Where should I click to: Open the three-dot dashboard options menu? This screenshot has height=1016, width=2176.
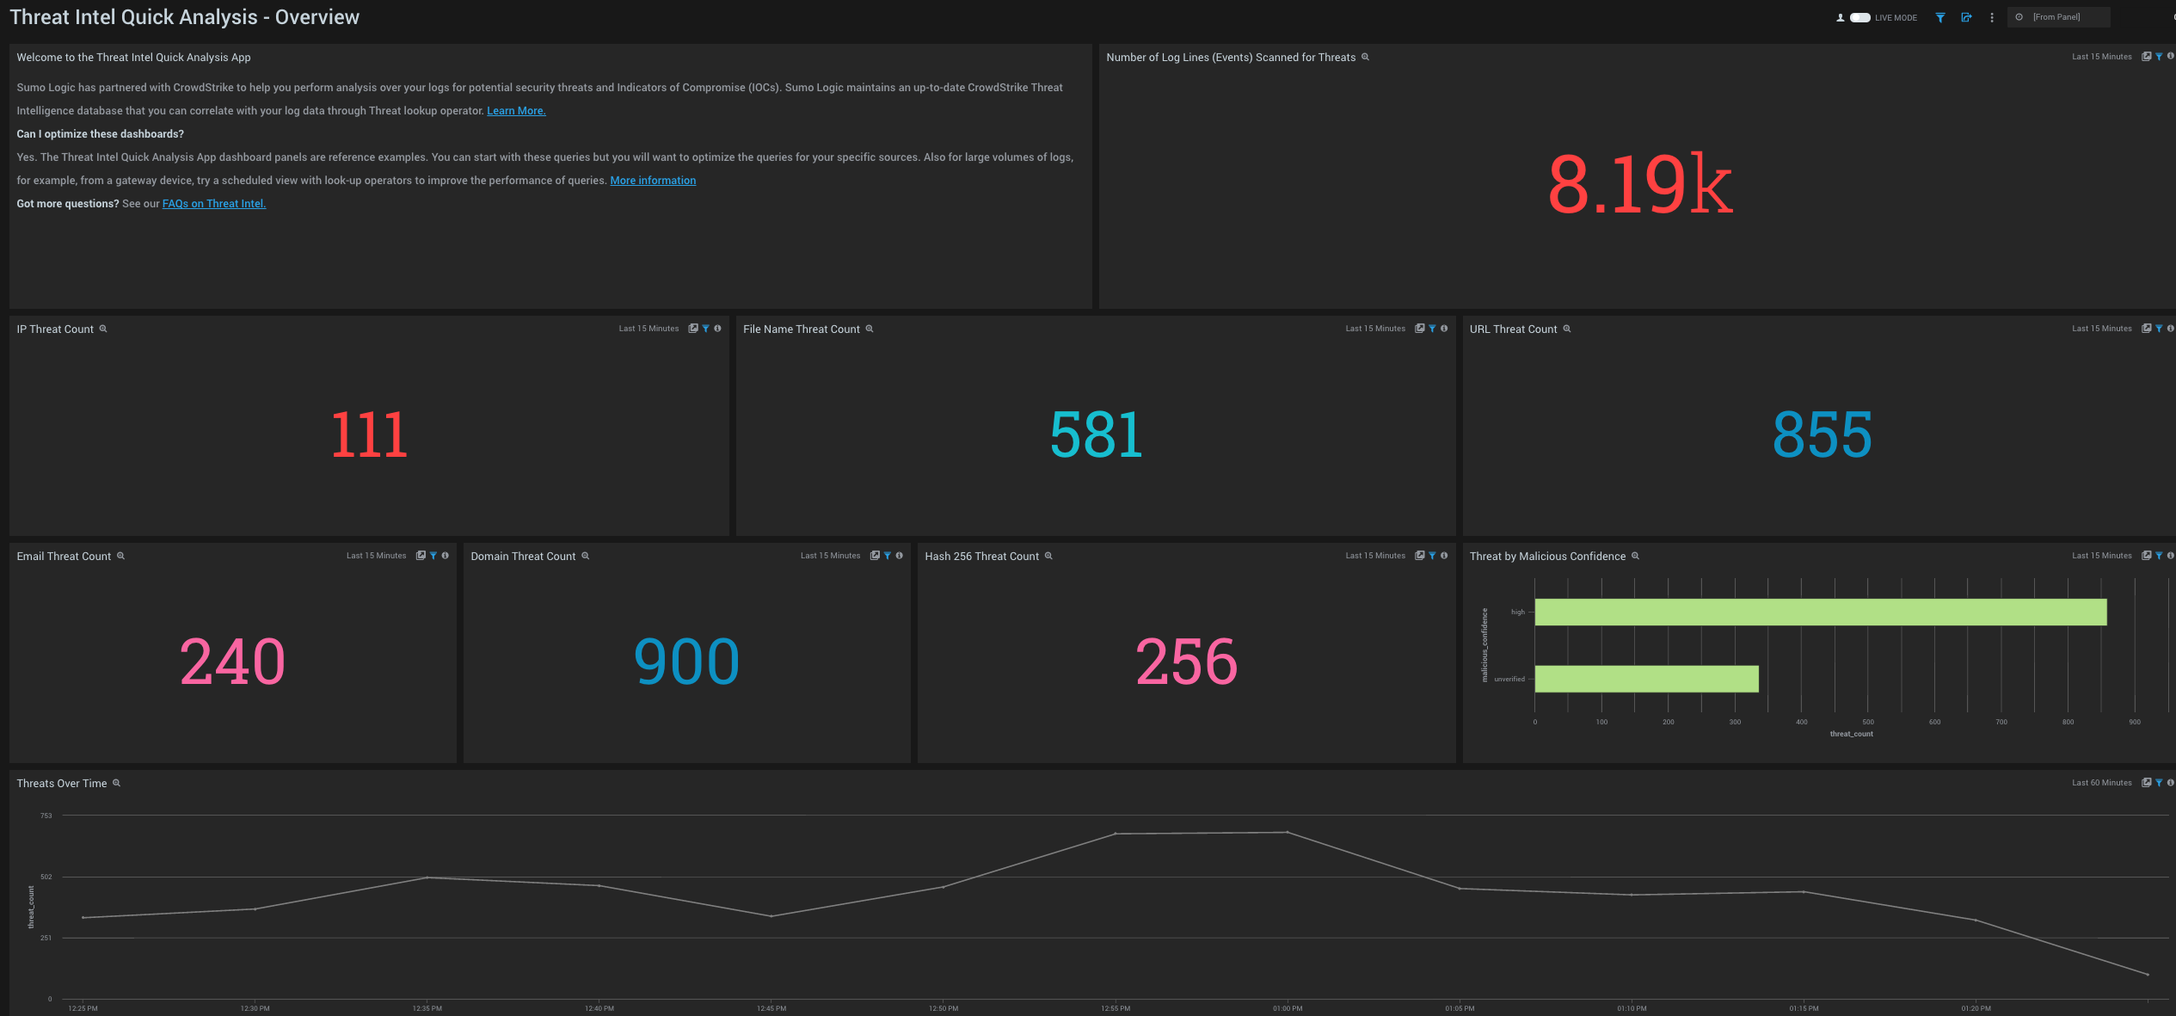click(x=1992, y=17)
